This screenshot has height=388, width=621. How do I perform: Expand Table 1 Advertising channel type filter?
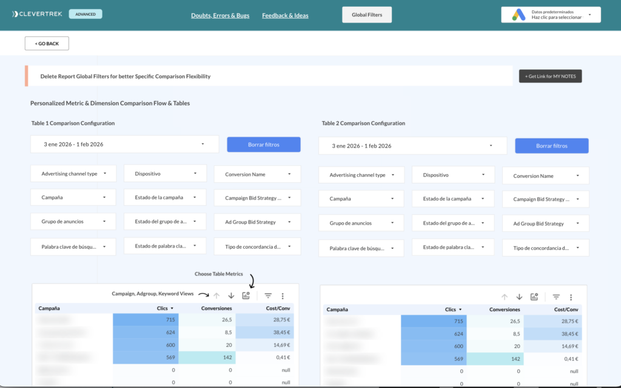click(73, 174)
